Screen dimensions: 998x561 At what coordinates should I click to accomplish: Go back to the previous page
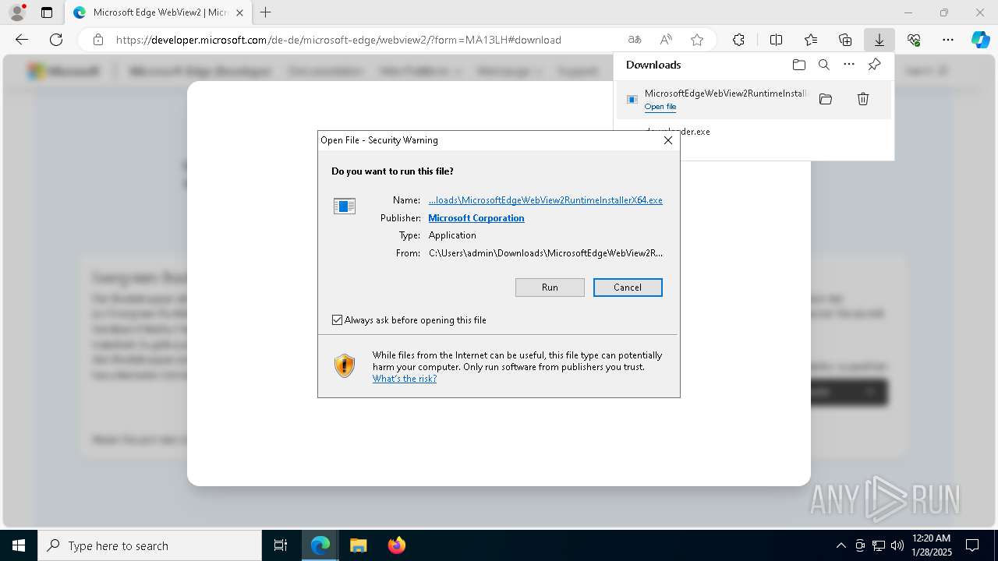pos(22,40)
